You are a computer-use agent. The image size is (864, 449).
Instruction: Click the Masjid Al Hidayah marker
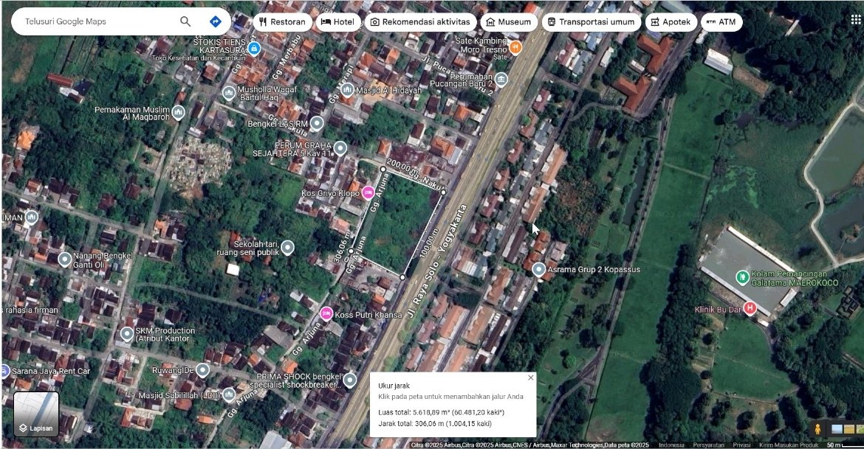346,90
